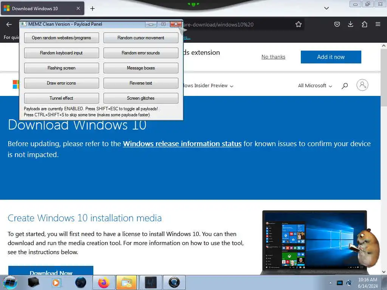This screenshot has height=290, width=387.
Task: Toggle the Tunnel effect payload
Action: (62, 98)
